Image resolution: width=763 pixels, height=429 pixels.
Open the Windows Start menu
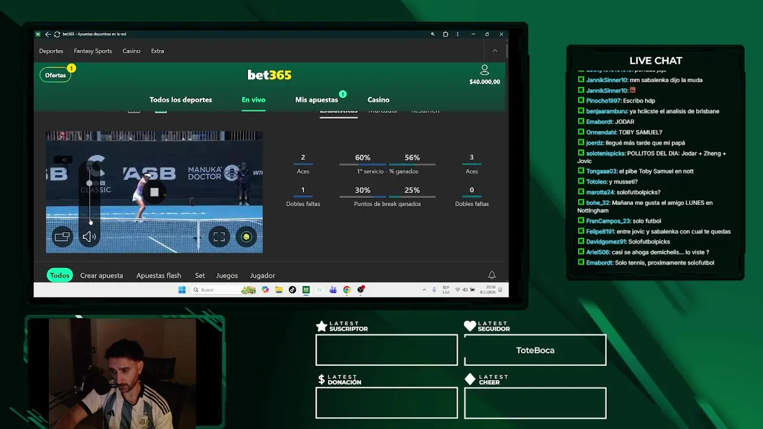coord(182,290)
